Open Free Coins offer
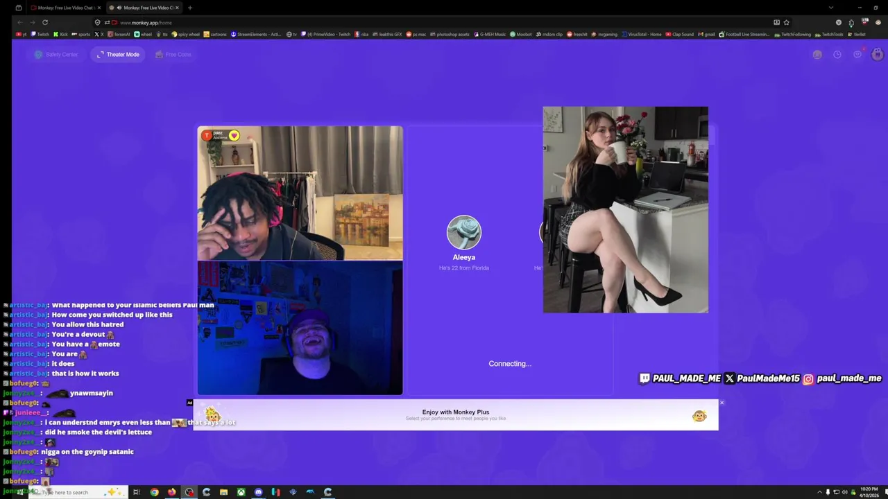This screenshot has width=888, height=499. (x=173, y=54)
